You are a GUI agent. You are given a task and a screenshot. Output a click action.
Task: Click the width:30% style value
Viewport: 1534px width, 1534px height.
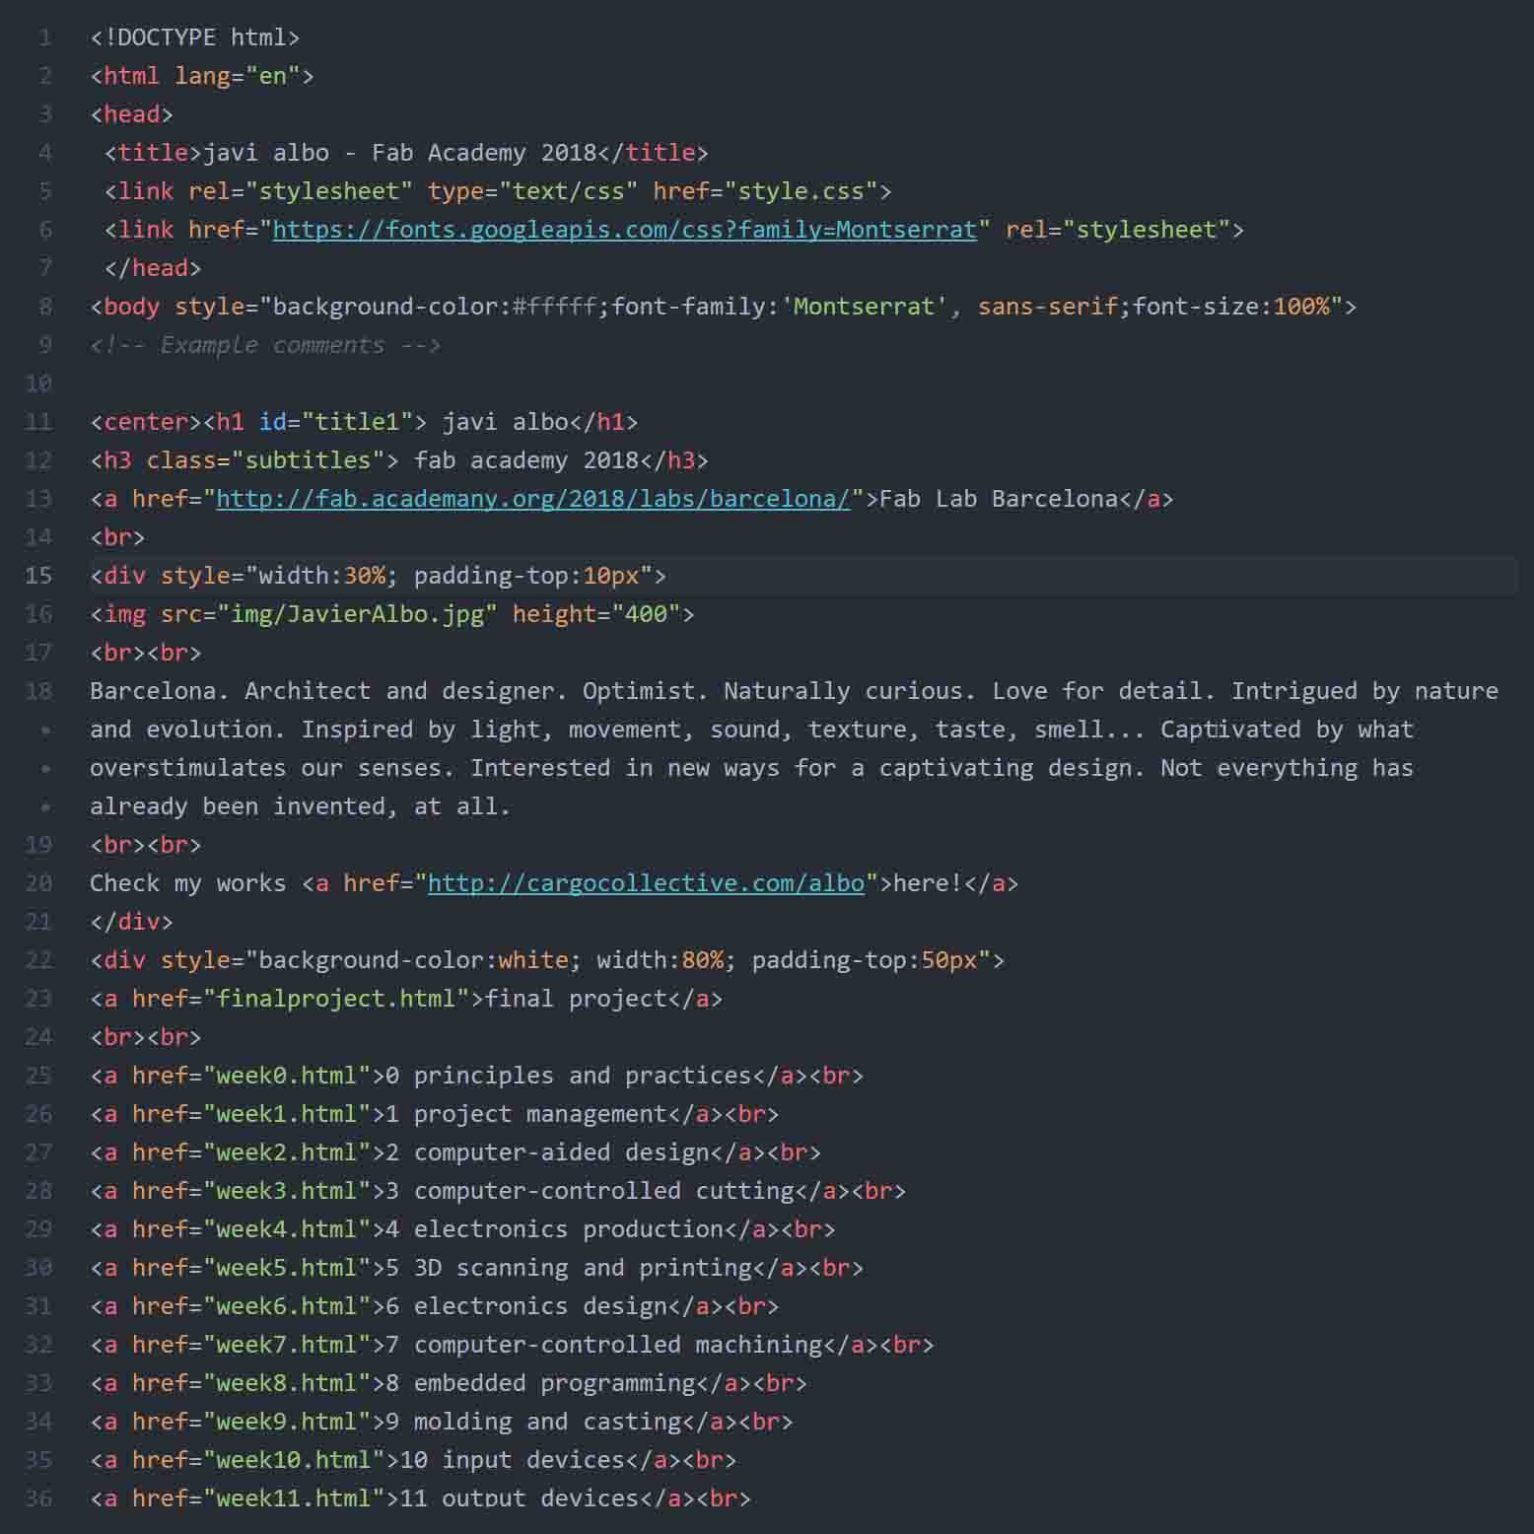(x=322, y=576)
